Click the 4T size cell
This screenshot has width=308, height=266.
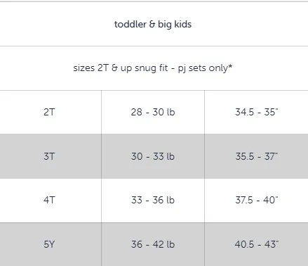[x=49, y=200]
